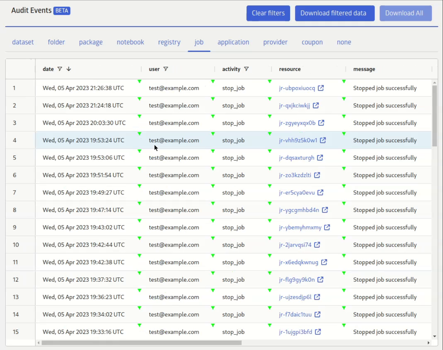Open external link icon for jr-1ujgpi3bfd

(318, 332)
